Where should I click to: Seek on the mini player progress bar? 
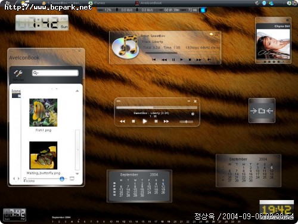[x=157, y=108]
